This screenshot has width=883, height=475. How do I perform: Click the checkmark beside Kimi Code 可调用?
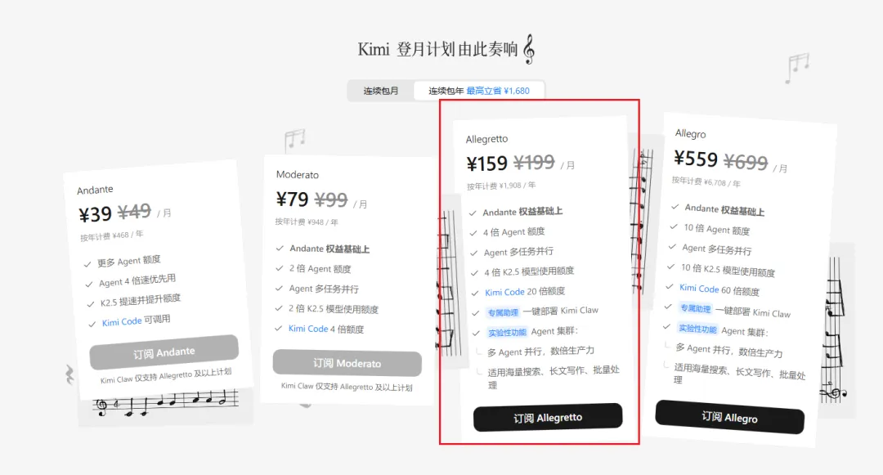92,325
